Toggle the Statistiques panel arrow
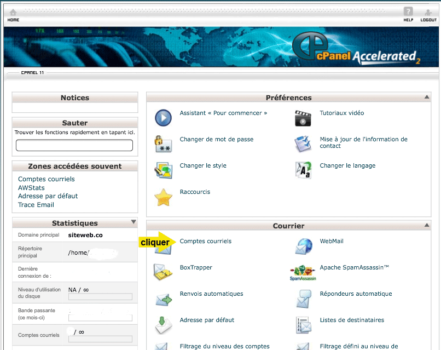The image size is (441, 350). 134,222
